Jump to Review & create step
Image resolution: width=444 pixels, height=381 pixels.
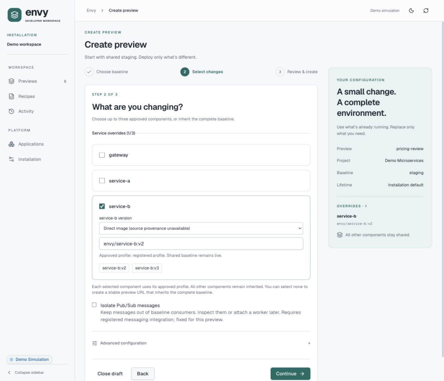[297, 72]
